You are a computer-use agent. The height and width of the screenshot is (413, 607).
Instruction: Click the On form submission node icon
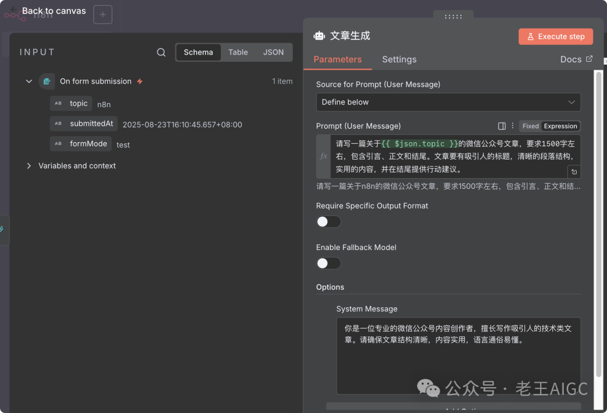[47, 81]
